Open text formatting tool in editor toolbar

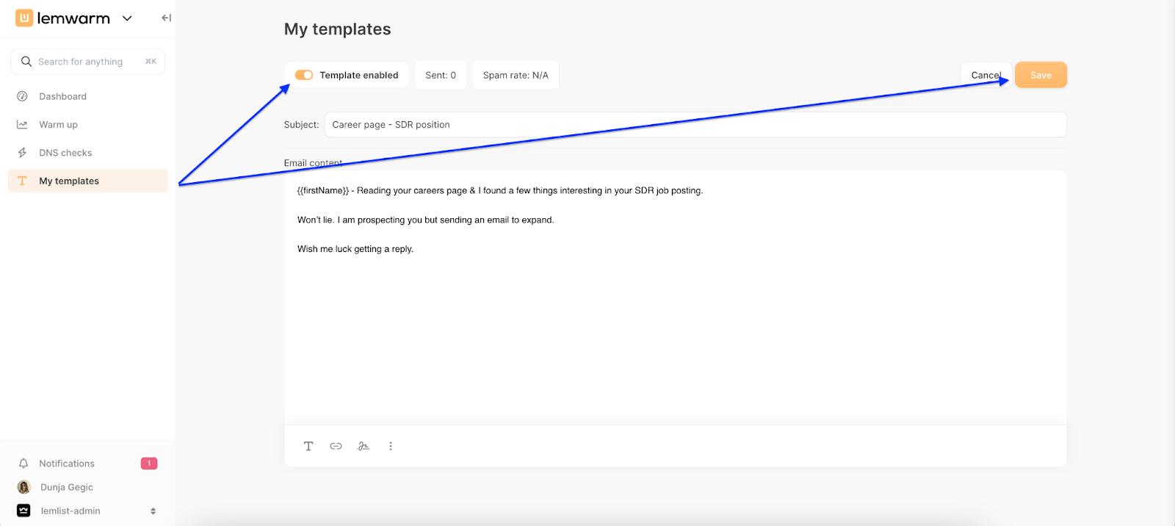[308, 446]
